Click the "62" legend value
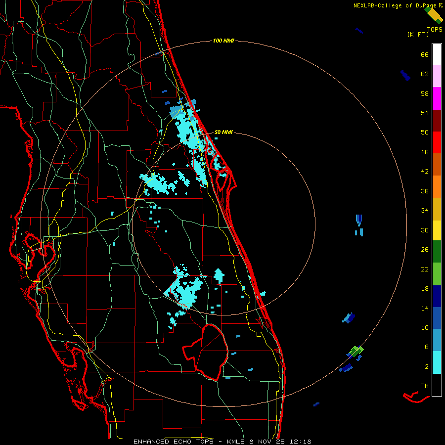Viewport: 445px width, 445px height. [x=425, y=74]
